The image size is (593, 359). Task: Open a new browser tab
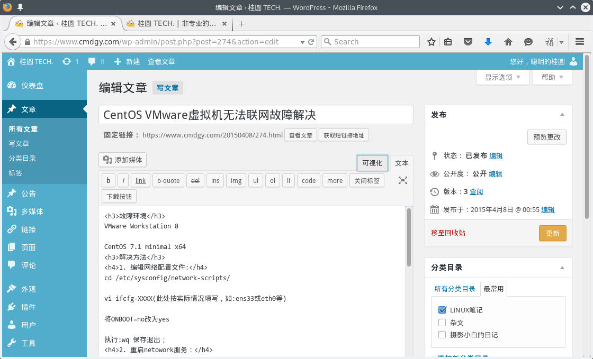click(x=241, y=24)
